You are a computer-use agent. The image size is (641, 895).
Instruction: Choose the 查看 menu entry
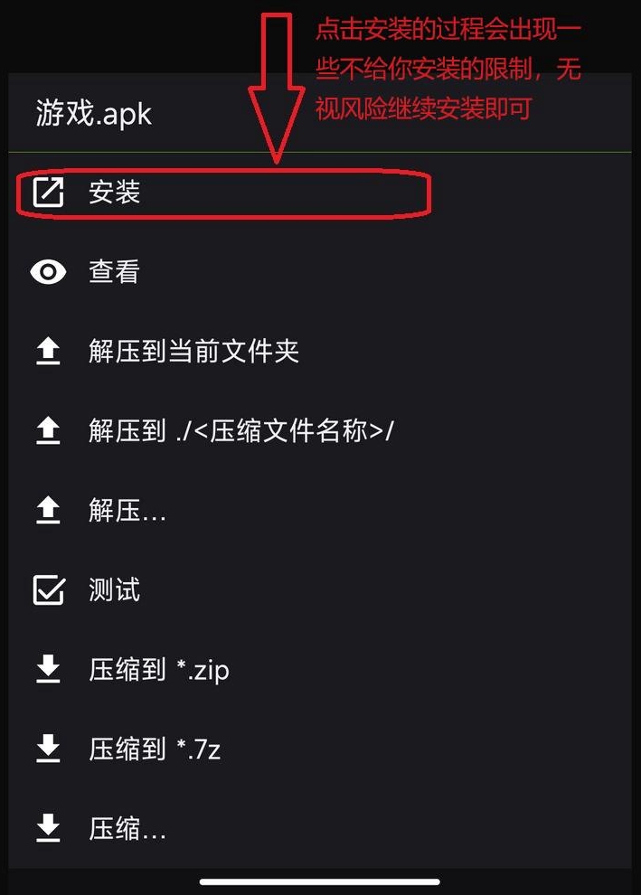[x=320, y=272]
